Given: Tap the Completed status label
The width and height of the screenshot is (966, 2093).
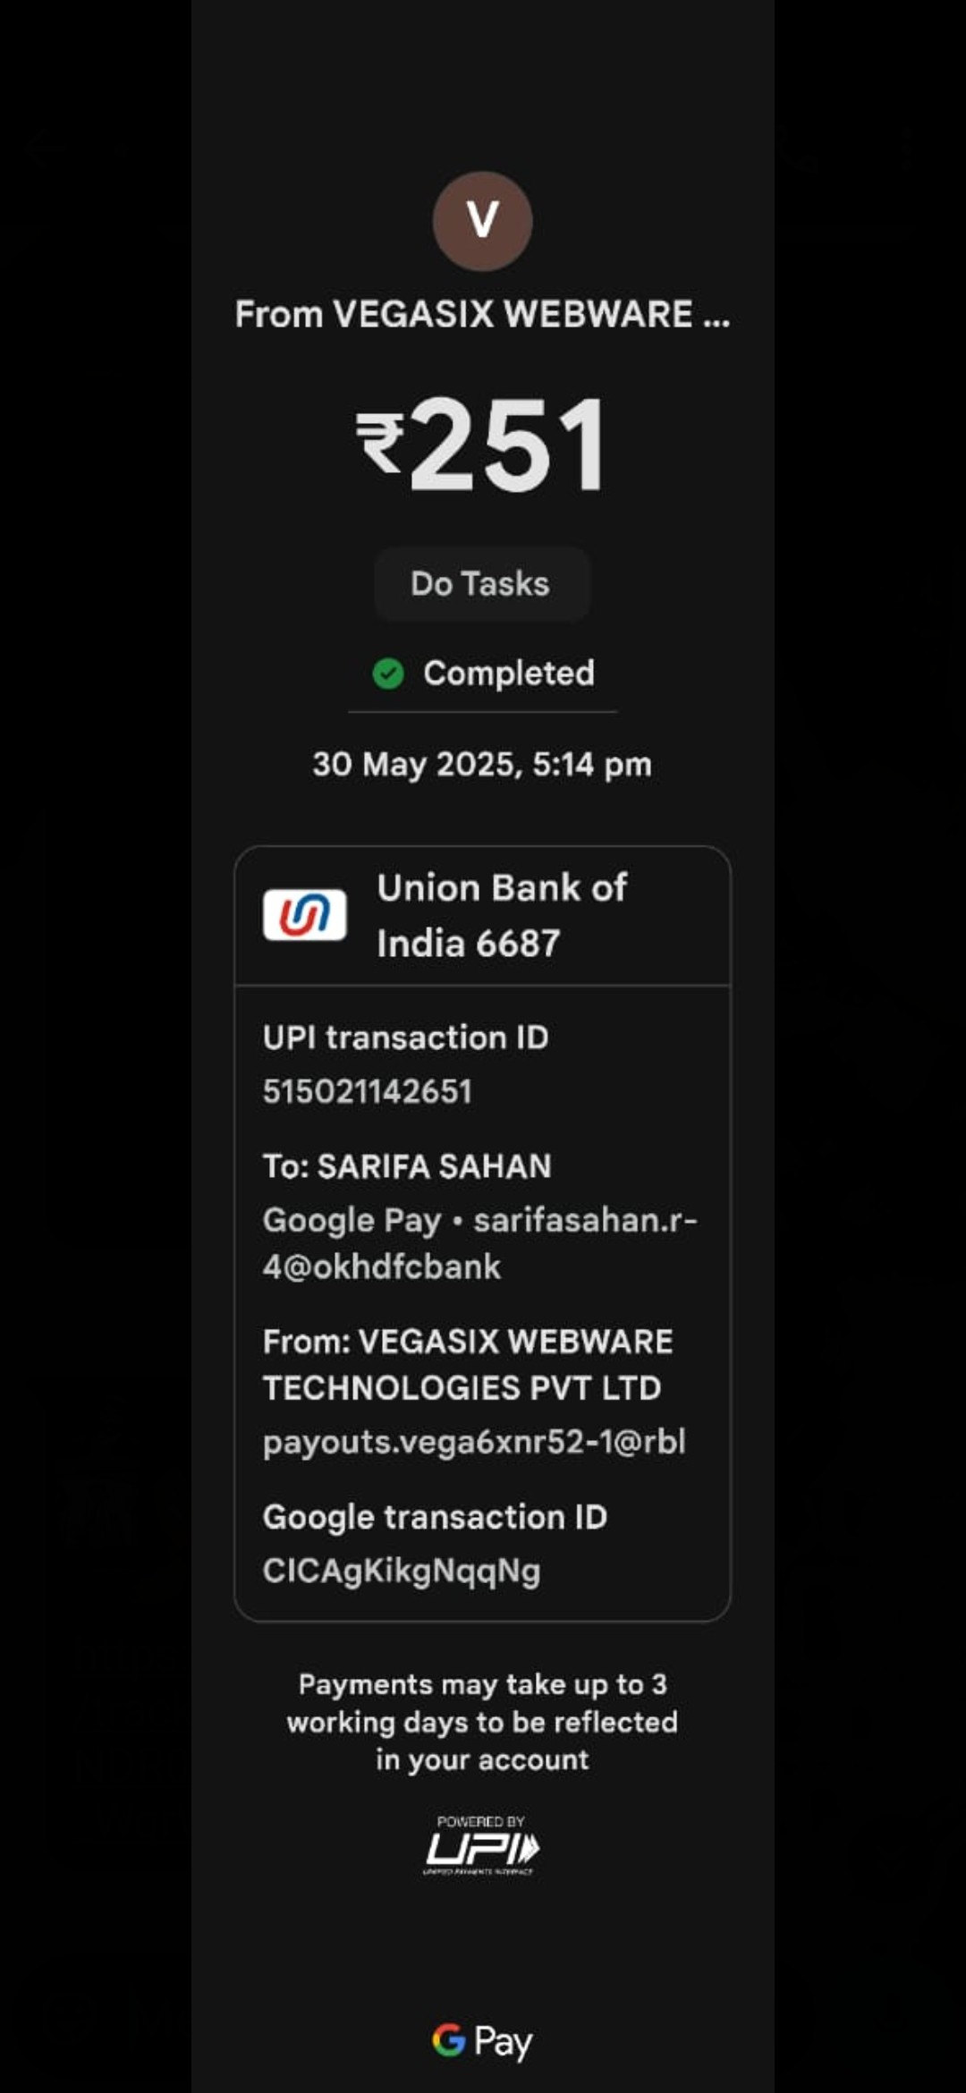Looking at the screenshot, I should (x=509, y=674).
